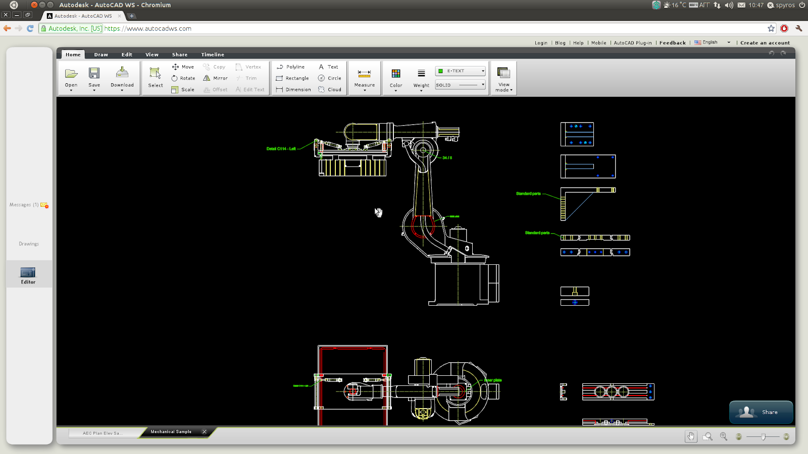
Task: Click the Trim tool
Action: point(246,78)
